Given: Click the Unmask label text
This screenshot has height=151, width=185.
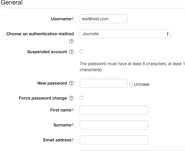Looking at the screenshot, I should 142,85.
